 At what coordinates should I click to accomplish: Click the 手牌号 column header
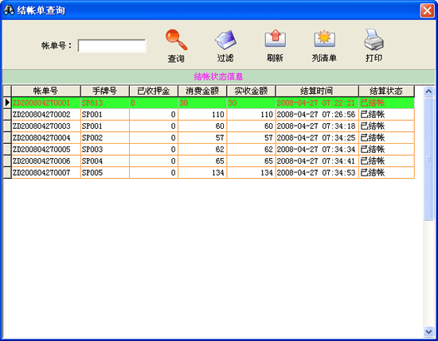105,91
